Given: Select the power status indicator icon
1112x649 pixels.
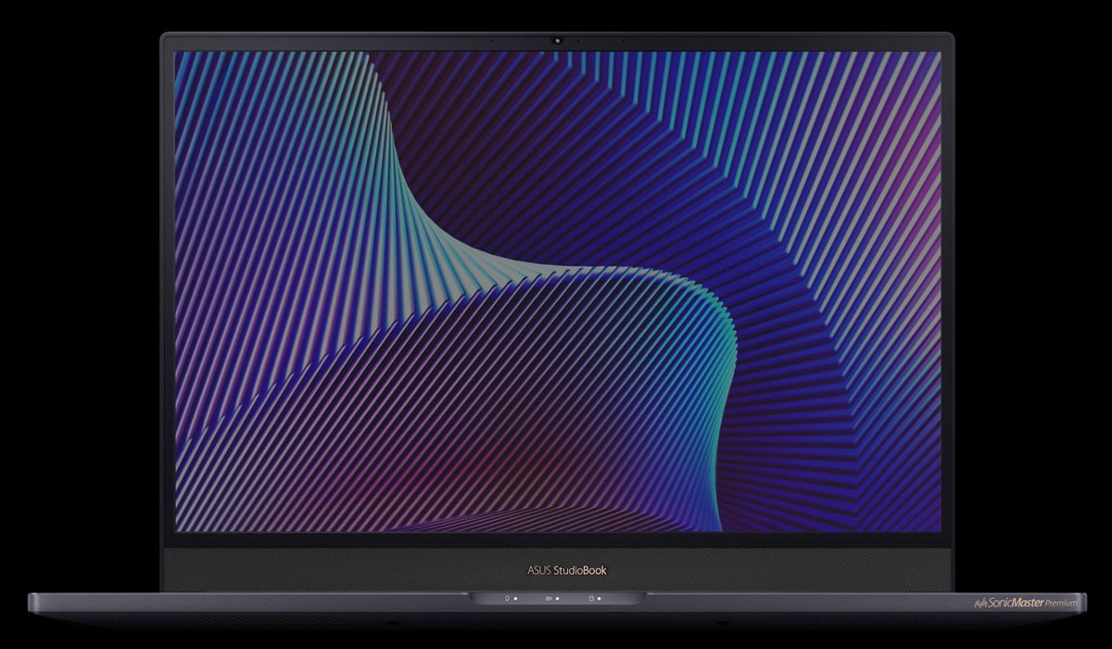Looking at the screenshot, I should (507, 598).
